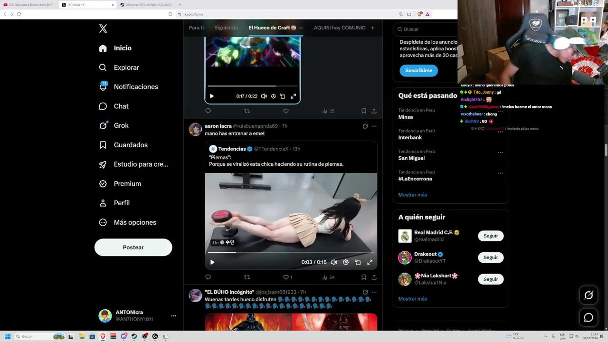Click the Postear button
The height and width of the screenshot is (342, 608).
(133, 247)
